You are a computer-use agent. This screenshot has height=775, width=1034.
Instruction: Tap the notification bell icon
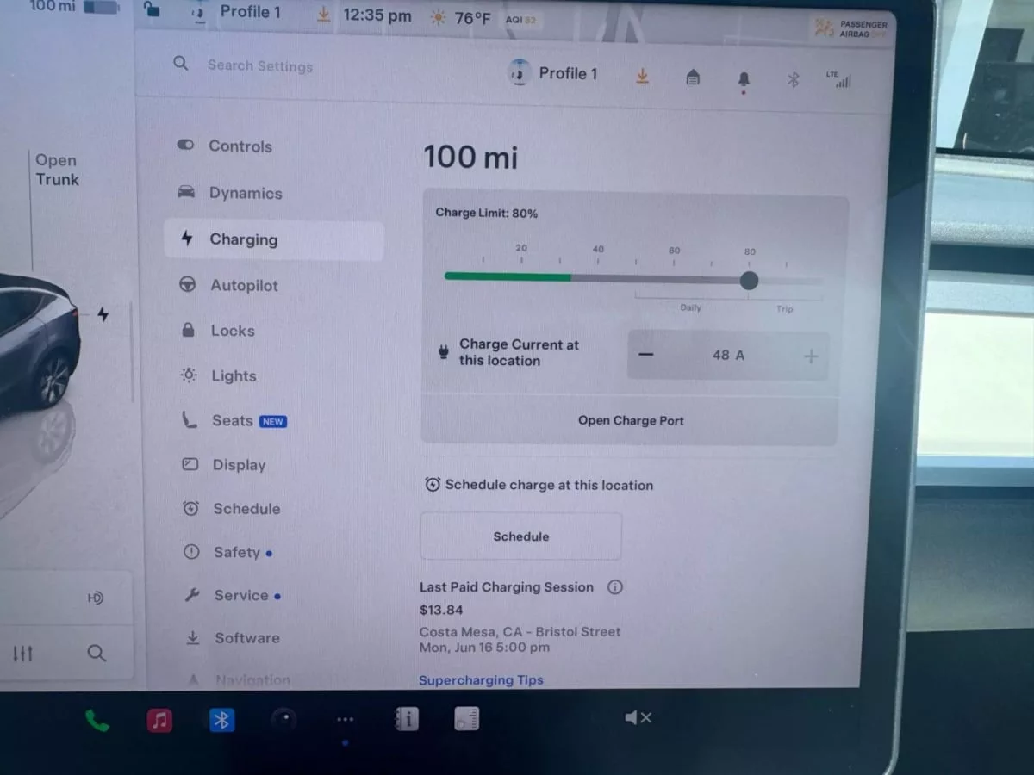coord(744,79)
